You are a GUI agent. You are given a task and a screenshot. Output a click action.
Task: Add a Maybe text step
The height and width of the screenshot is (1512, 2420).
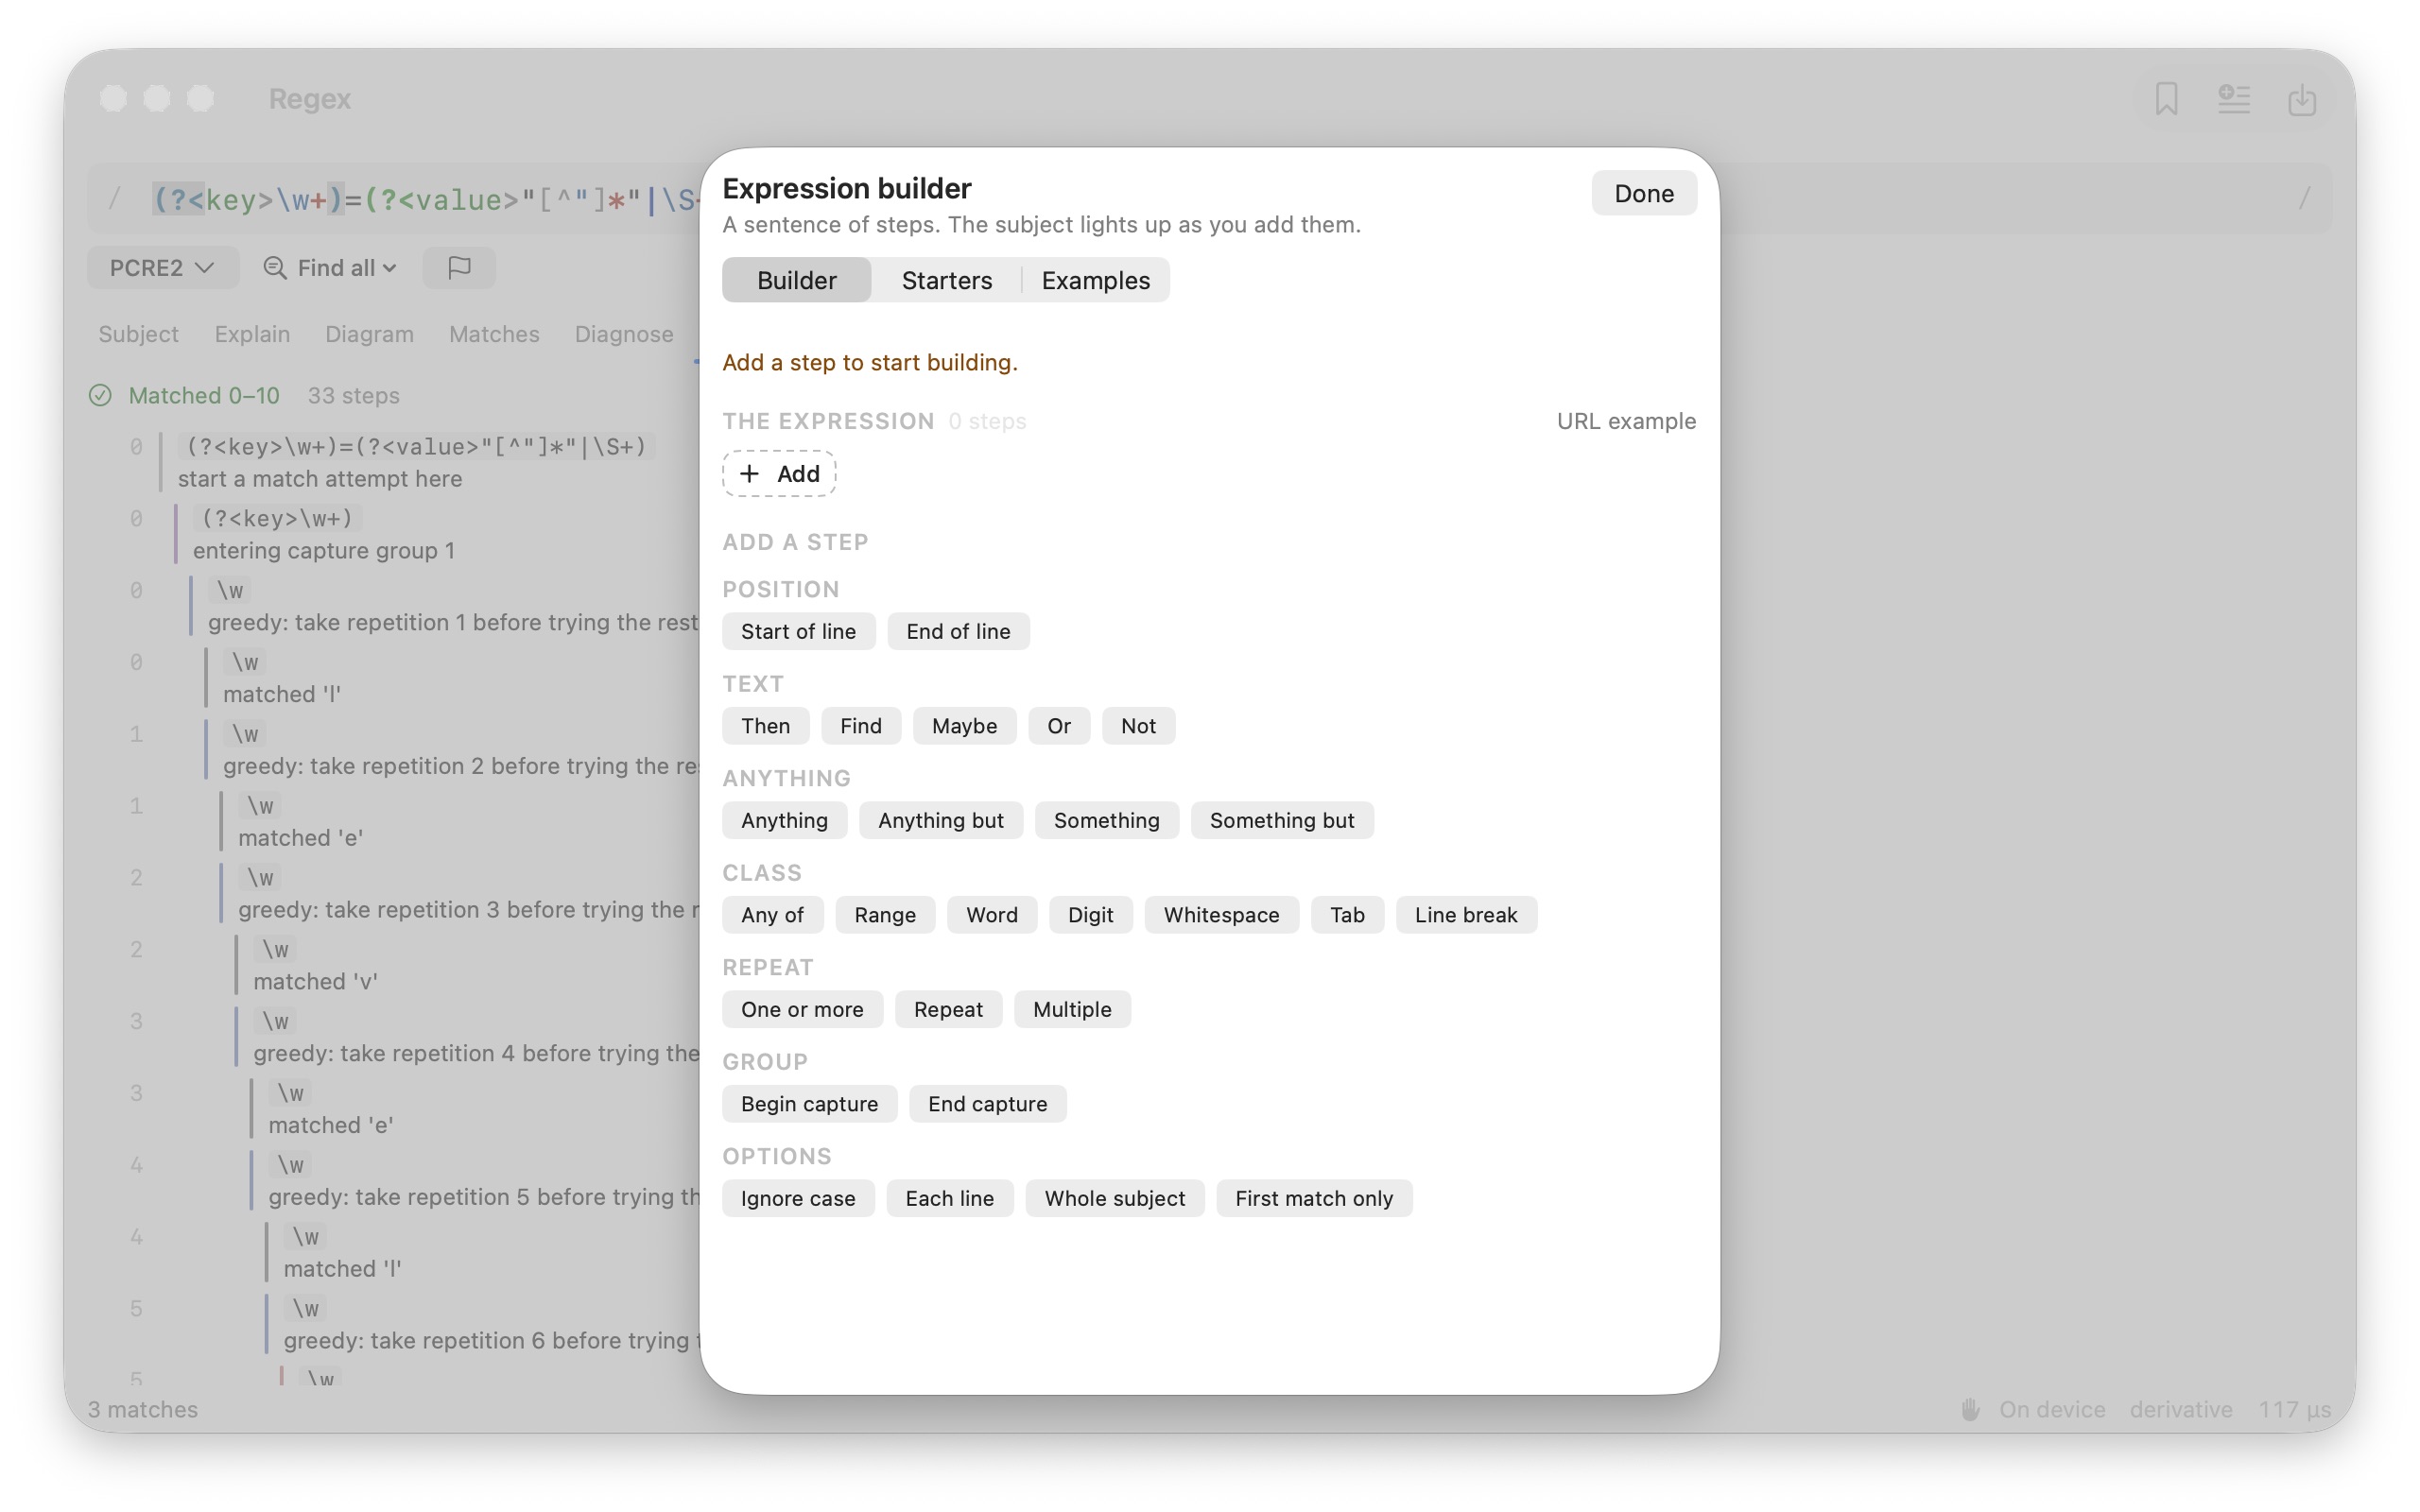coord(964,726)
